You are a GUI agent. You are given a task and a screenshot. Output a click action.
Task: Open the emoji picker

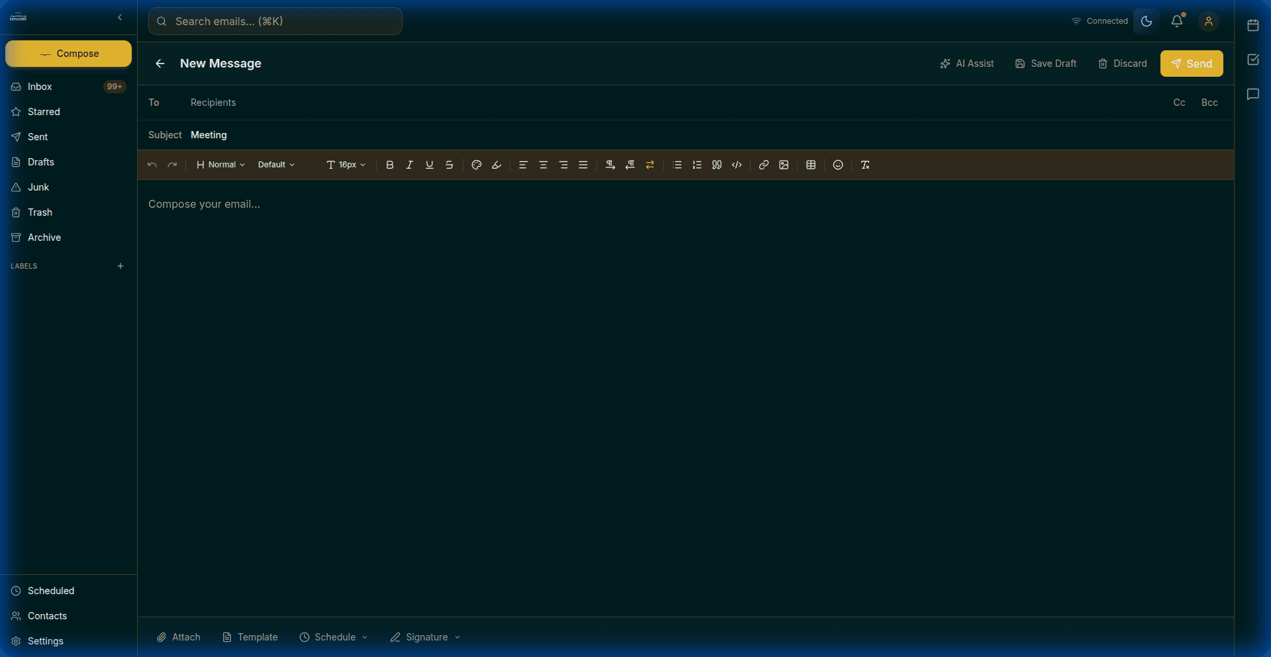point(837,165)
